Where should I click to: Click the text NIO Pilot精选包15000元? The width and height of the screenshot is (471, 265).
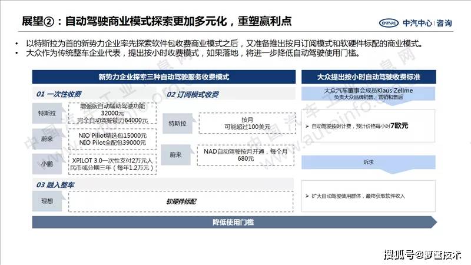112,135
